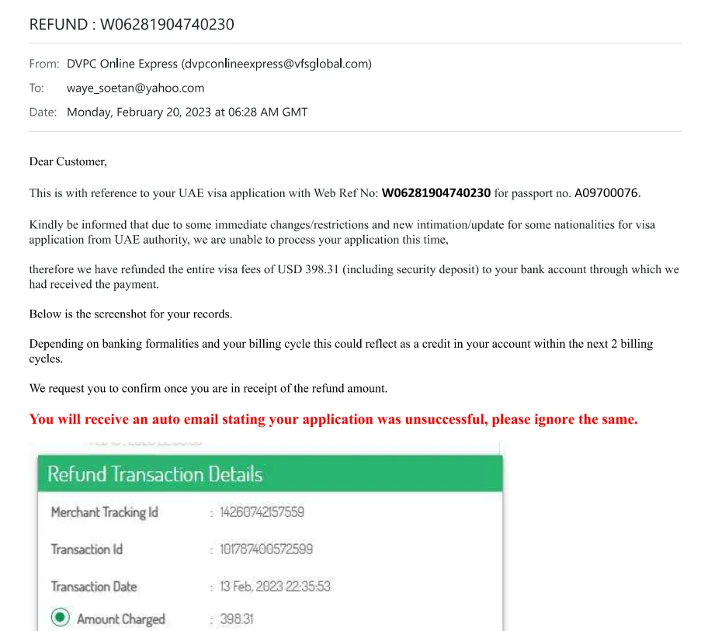Click the Merchant Tracking Id label
Screen dimensions: 701x631
104,512
